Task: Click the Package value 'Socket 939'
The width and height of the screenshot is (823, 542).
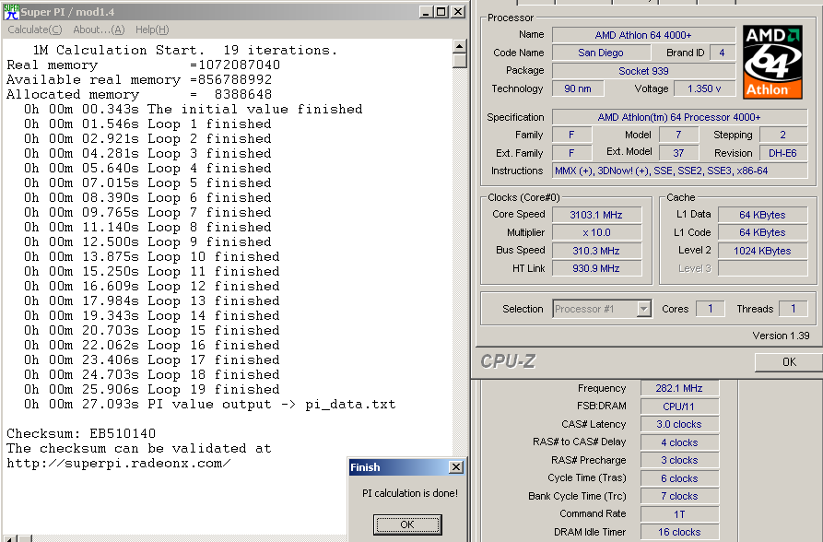Action: pyautogui.click(x=643, y=71)
